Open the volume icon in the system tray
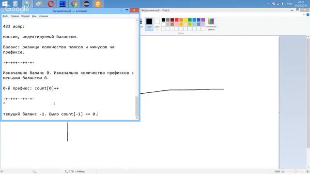This screenshot has width=310, height=174. coord(282,4)
